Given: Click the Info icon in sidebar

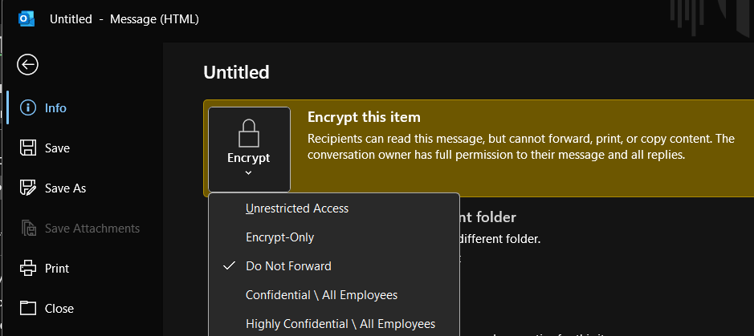Looking at the screenshot, I should [28, 107].
